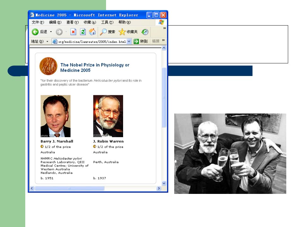The width and height of the screenshot is (303, 227).
Task: Click the Home page icon
Action: (92, 32)
